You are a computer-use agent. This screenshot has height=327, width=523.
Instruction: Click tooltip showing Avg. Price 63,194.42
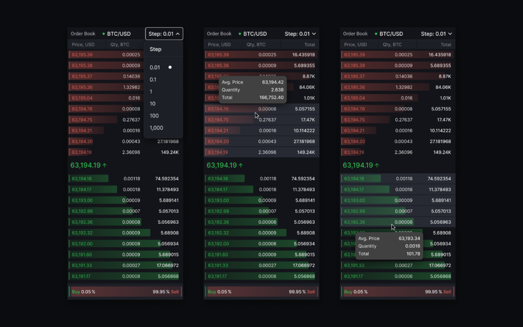(253, 90)
